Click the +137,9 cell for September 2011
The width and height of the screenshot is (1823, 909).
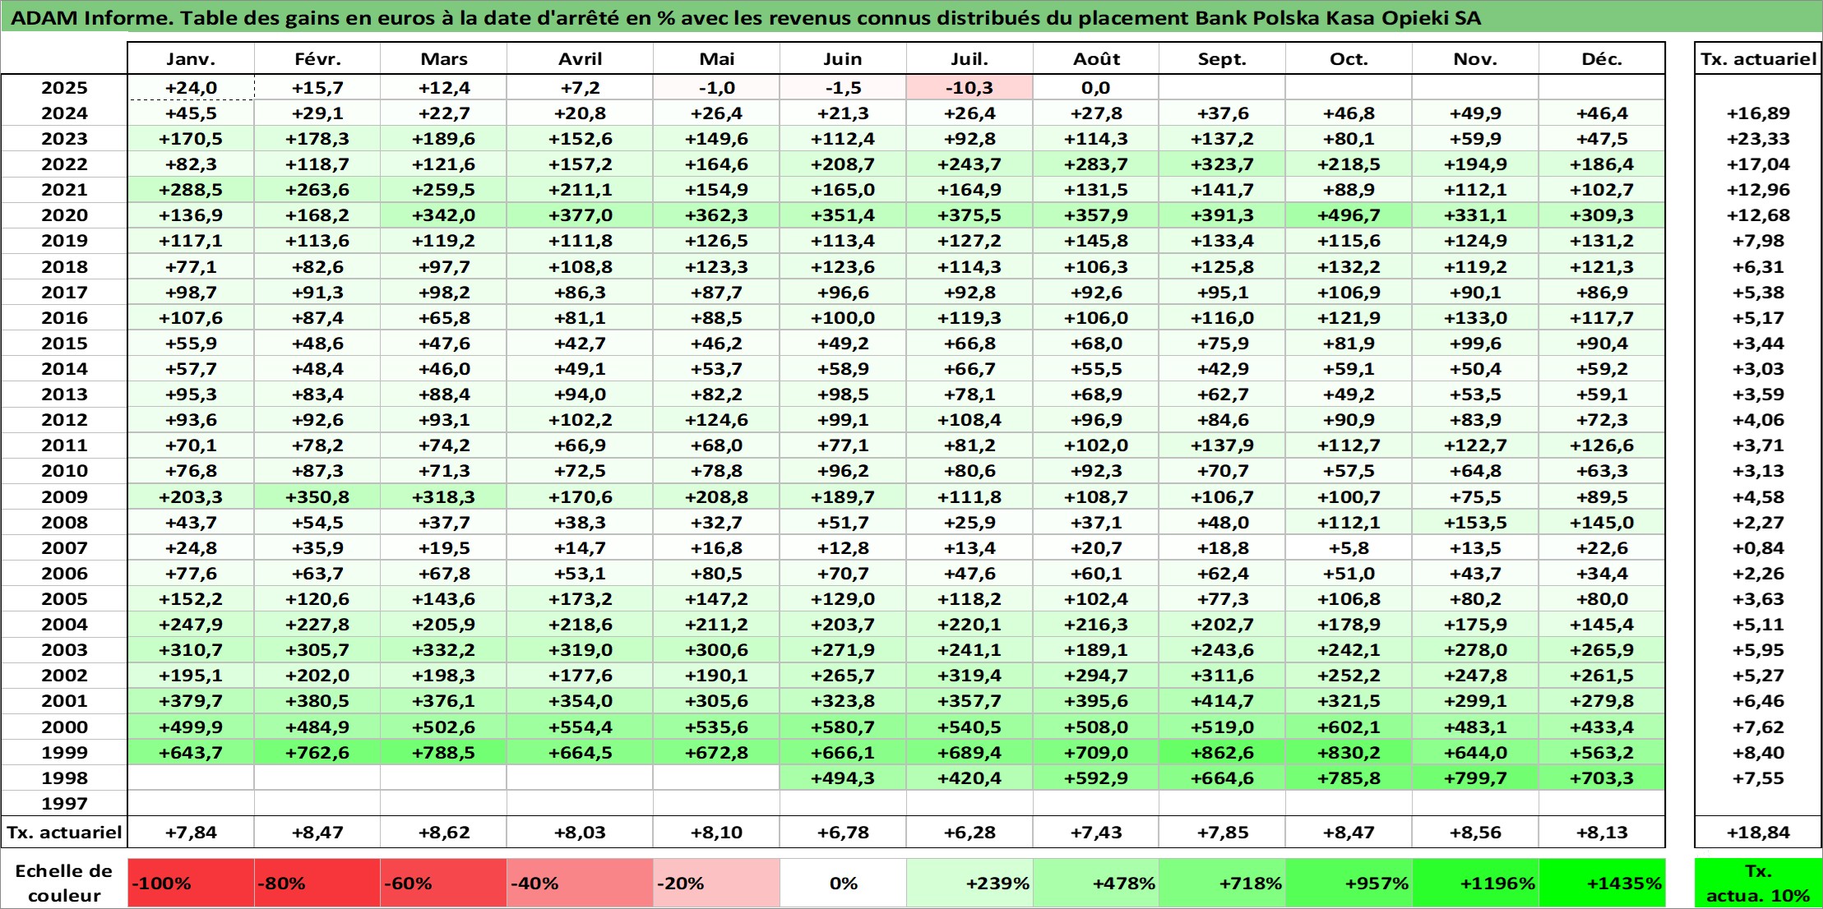point(1222,445)
